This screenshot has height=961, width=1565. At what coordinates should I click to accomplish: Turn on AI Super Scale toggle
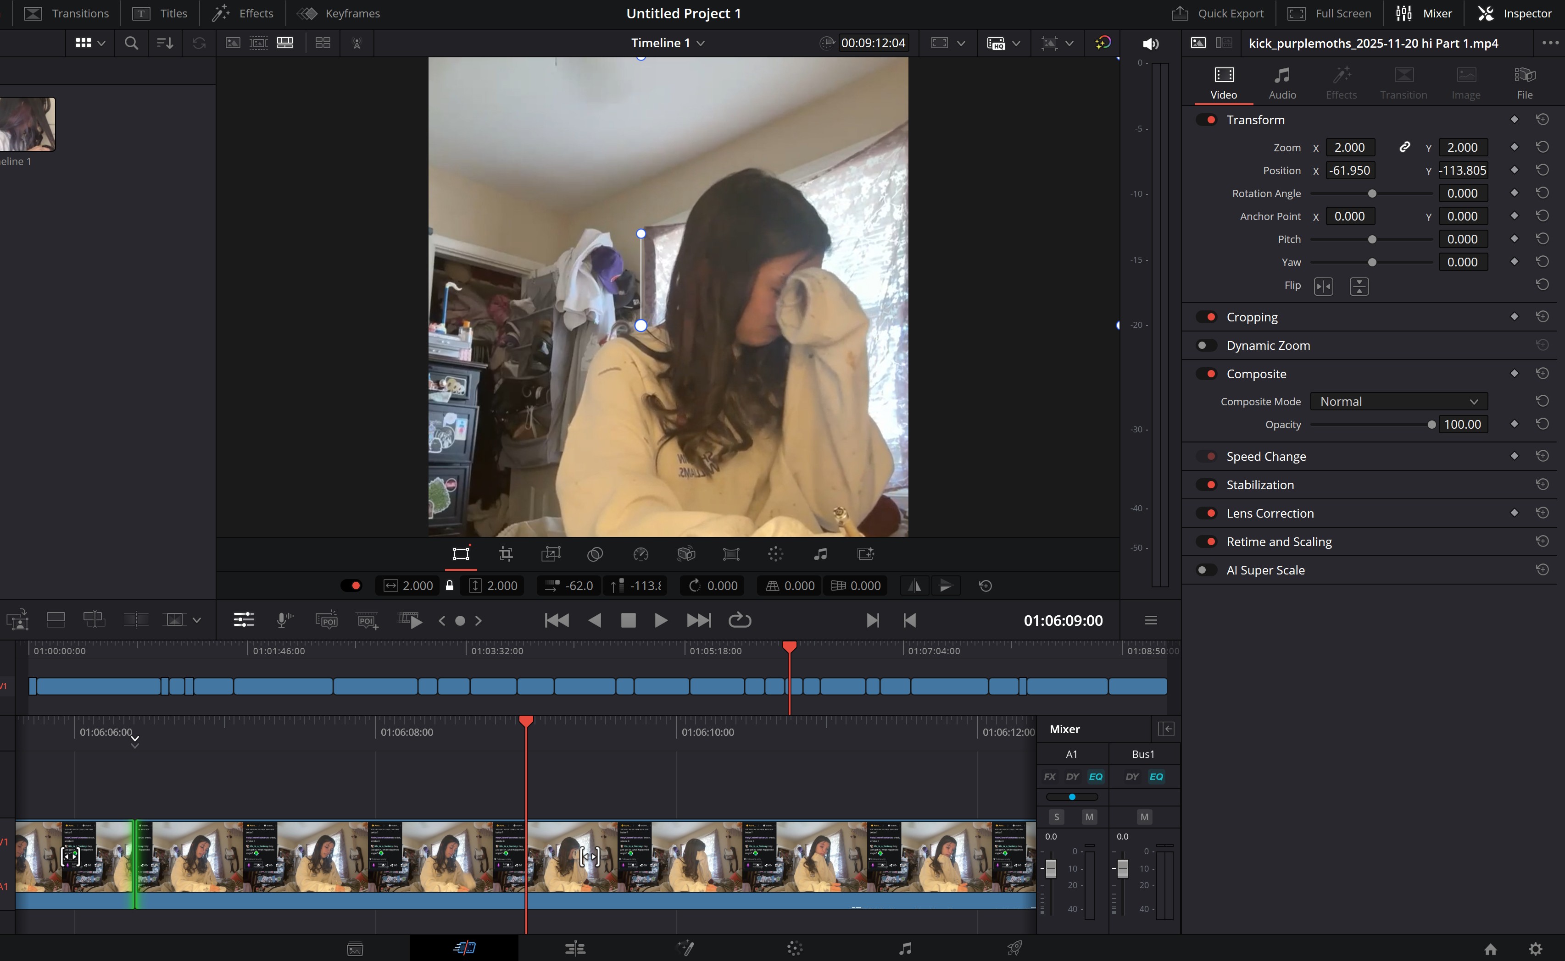tap(1206, 570)
